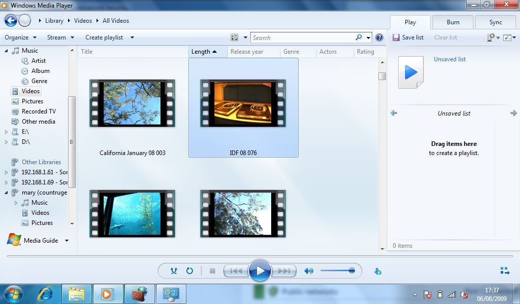This screenshot has height=304, width=520.
Task: Expand the mary (countruge) library node
Action: [5, 193]
